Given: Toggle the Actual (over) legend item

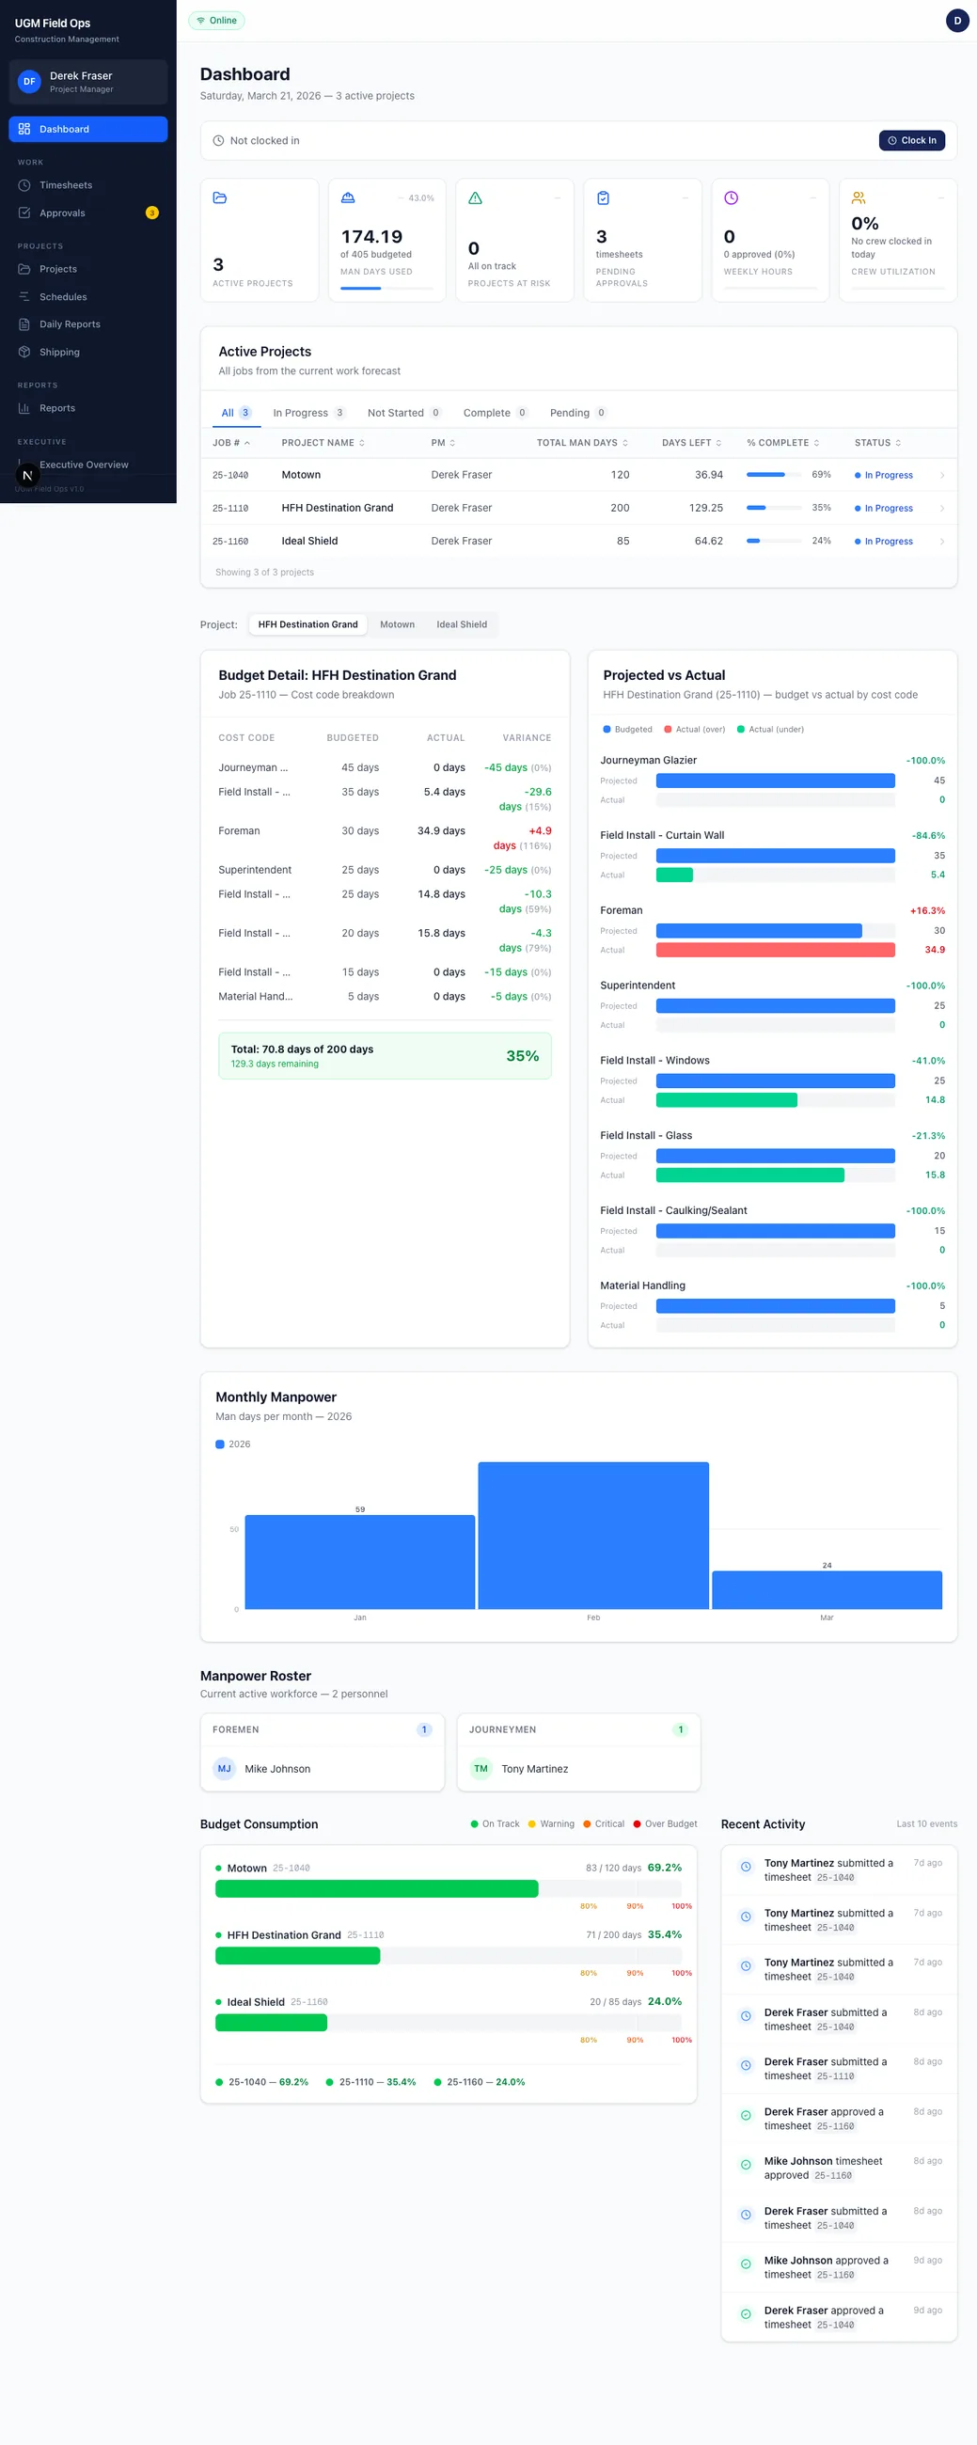Looking at the screenshot, I should pos(694,729).
